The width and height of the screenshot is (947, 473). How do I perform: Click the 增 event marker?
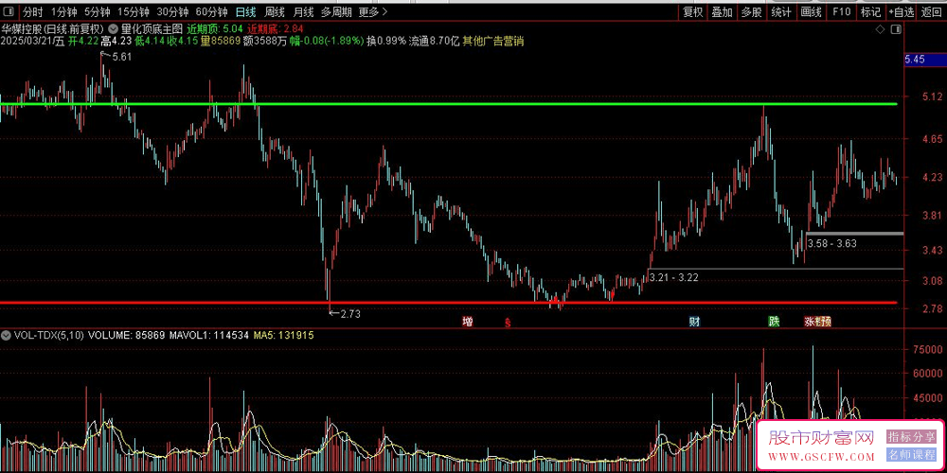[x=468, y=322]
